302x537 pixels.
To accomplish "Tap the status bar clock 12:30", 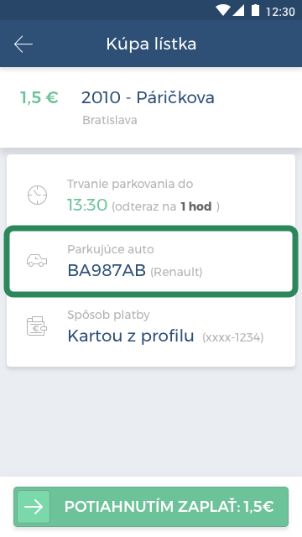I will tap(280, 12).
